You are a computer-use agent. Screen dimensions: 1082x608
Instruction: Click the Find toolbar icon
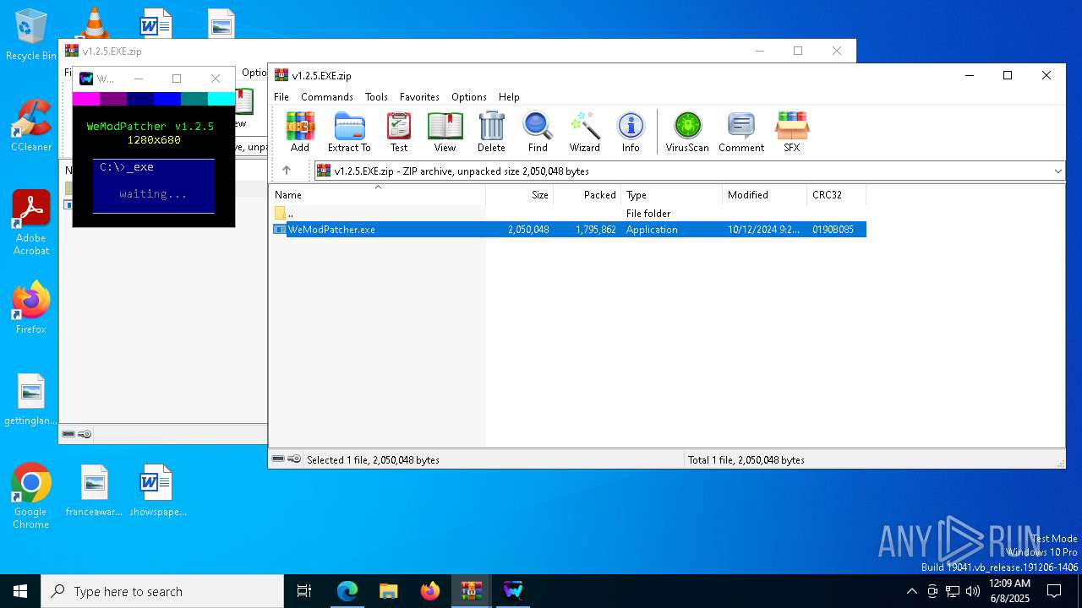(538, 133)
